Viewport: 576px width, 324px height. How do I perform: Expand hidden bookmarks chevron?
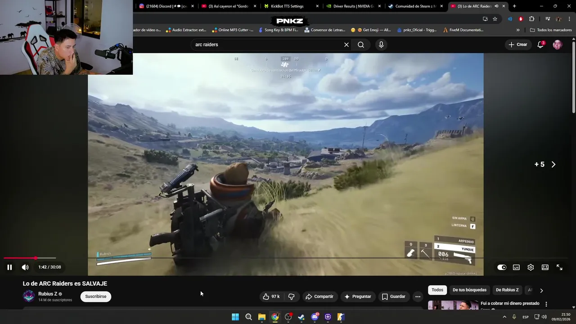point(518,30)
